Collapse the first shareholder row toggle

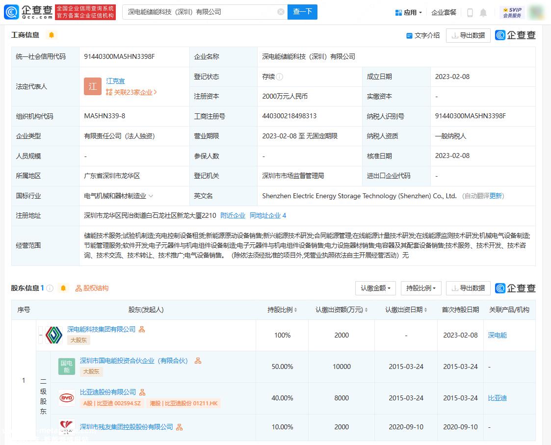(41, 335)
